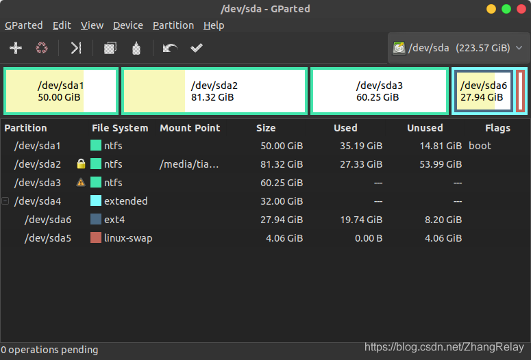
Task: Click the hard disk icon in device selector
Action: coord(399,48)
